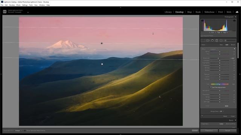Open the Help menu
The image size is (241, 135).
tap(48, 5)
